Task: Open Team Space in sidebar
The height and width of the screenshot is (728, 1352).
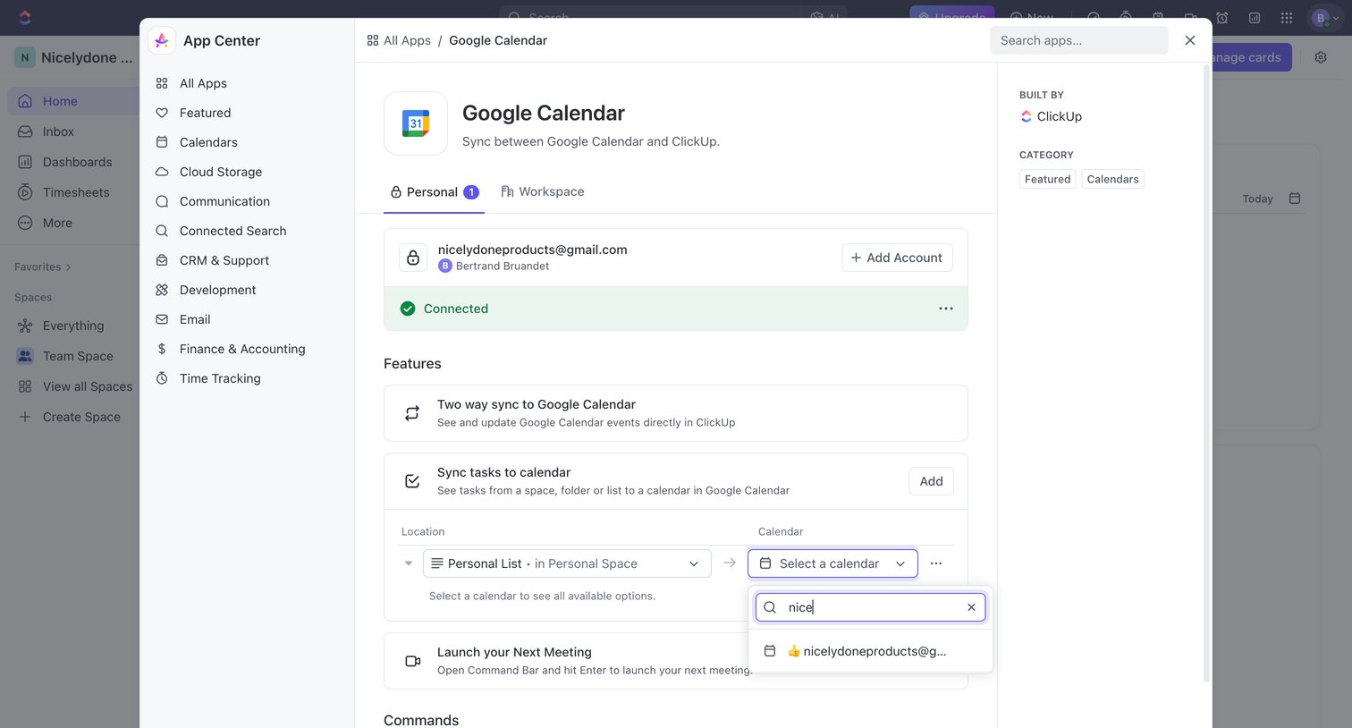Action: point(78,356)
